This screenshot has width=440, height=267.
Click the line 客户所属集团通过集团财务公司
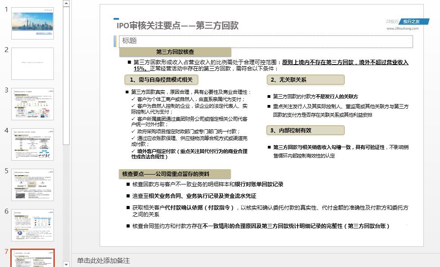(x=189, y=122)
